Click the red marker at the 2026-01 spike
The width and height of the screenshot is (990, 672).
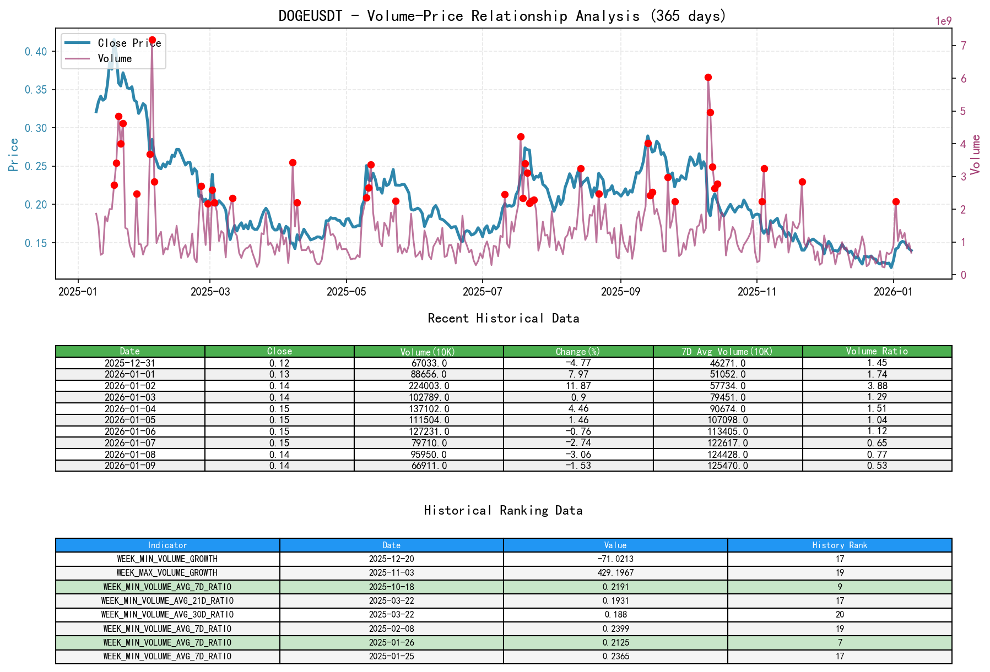pyautogui.click(x=895, y=201)
